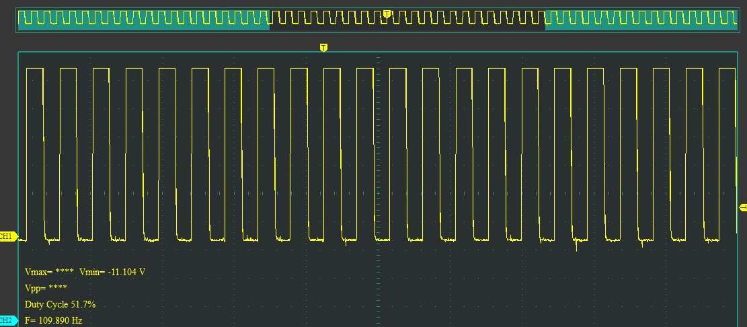Click the trigger level marker on the right edge
747x327 pixels.
(743, 207)
